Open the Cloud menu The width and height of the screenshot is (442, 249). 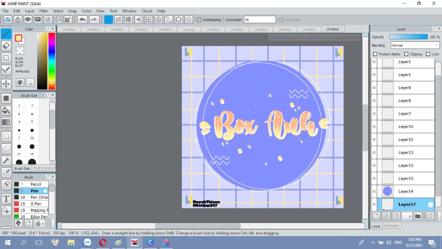point(147,11)
